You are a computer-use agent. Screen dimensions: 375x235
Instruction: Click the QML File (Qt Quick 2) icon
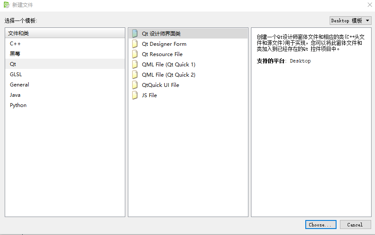[135, 74]
